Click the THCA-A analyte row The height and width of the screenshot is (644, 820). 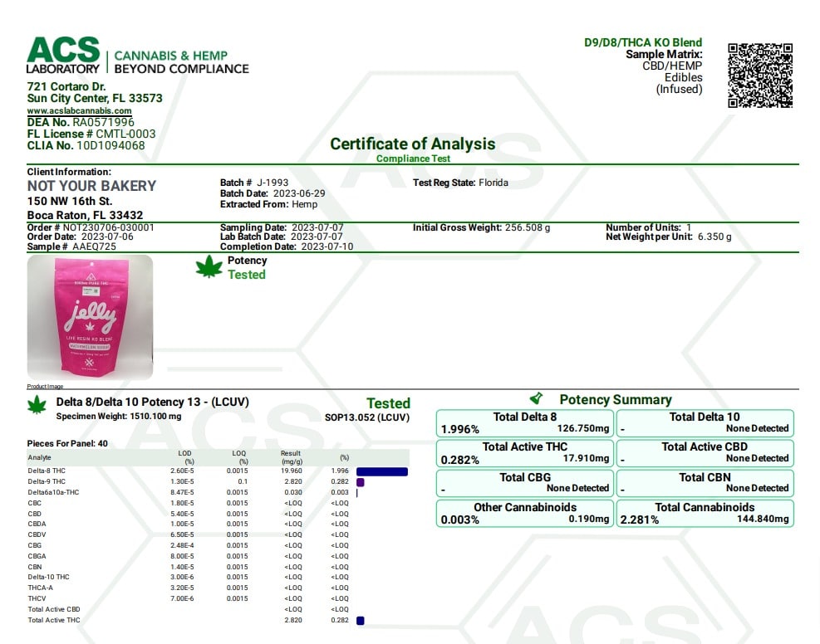218,588
